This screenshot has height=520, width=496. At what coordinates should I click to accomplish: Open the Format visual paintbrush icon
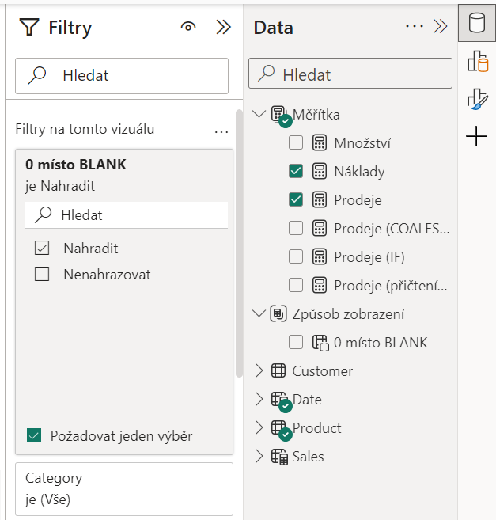(x=478, y=99)
